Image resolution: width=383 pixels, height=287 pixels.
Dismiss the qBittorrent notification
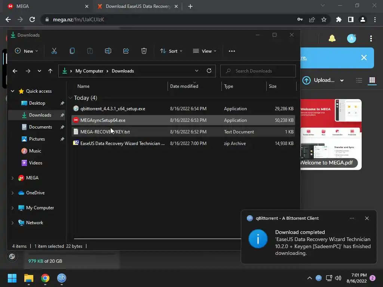[x=367, y=218]
